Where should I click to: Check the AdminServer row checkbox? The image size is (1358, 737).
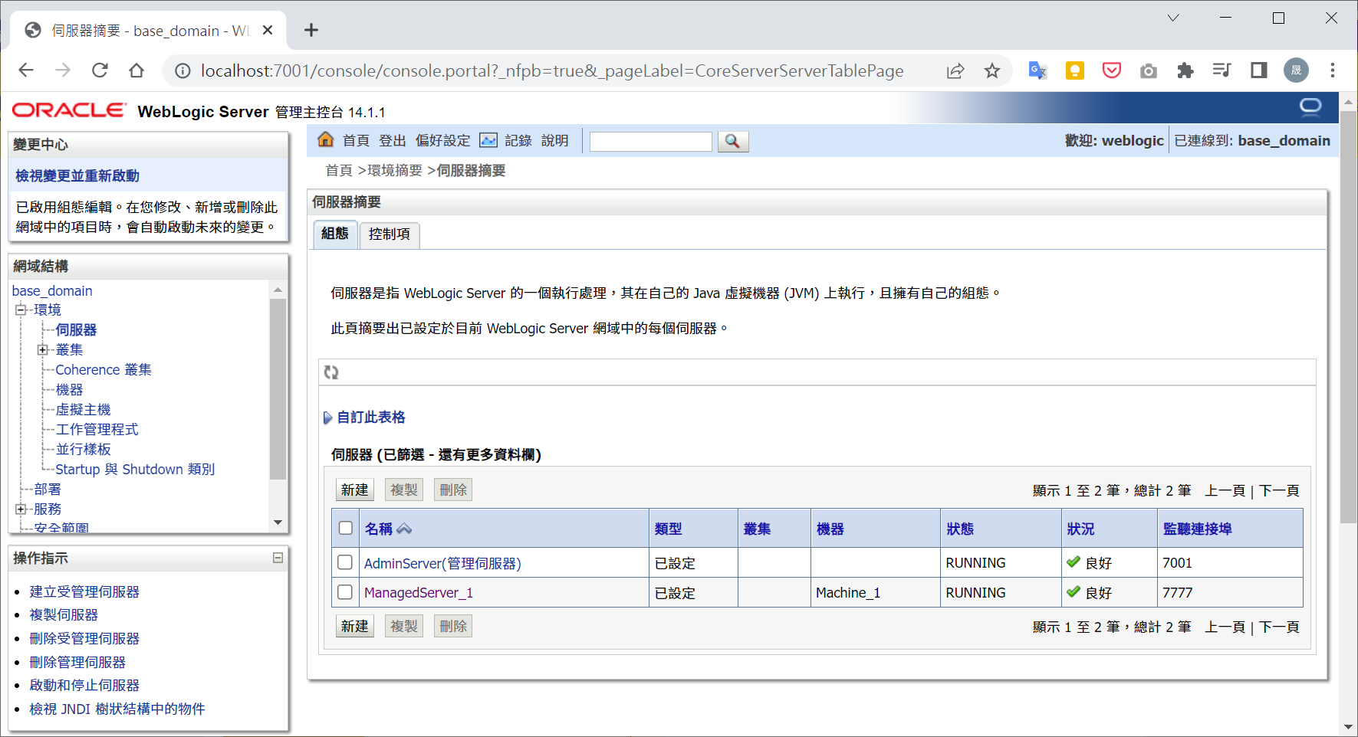click(x=345, y=562)
